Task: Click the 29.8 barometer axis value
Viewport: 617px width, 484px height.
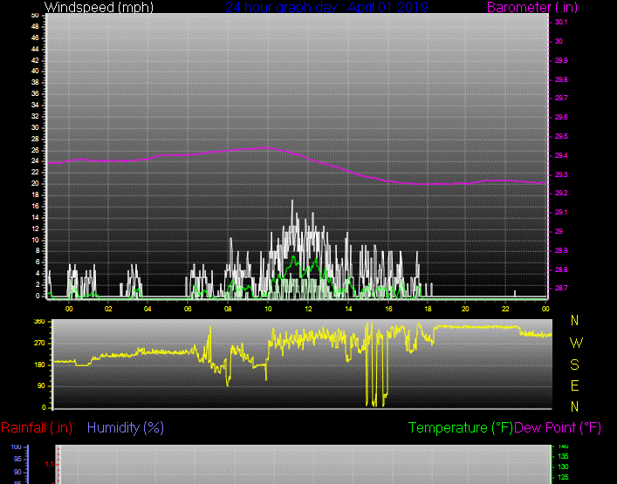Action: [561, 80]
